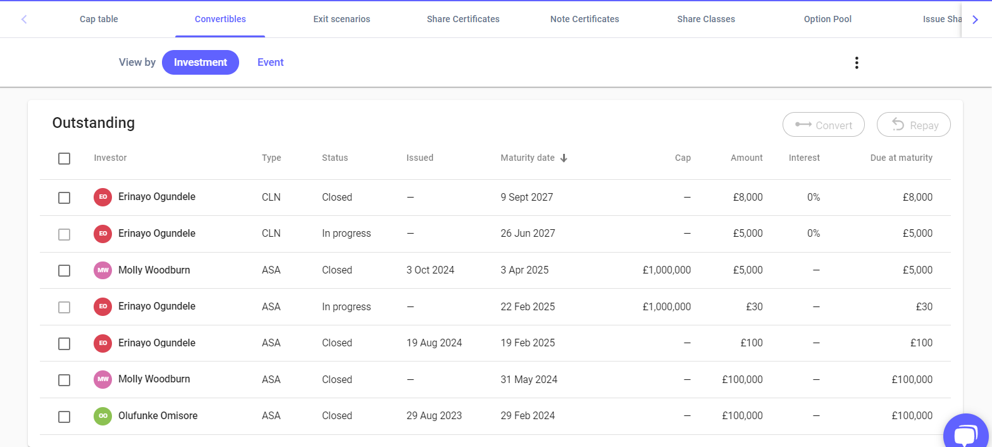Click the Maturity date sort arrow
The width and height of the screenshot is (992, 447).
coord(564,158)
